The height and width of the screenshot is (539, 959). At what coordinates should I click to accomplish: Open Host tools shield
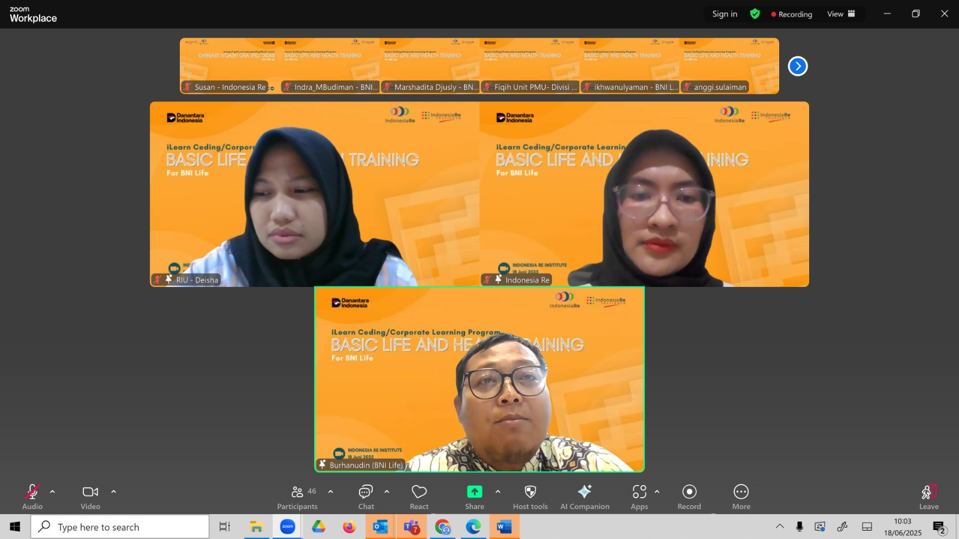pos(530,497)
